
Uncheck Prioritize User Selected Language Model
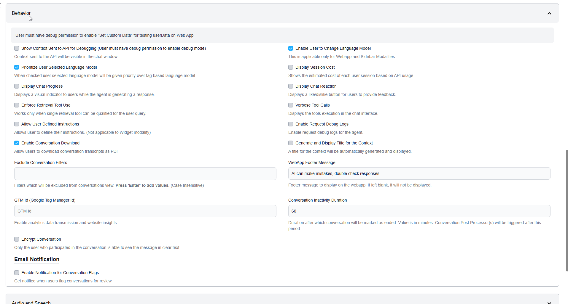(x=17, y=67)
